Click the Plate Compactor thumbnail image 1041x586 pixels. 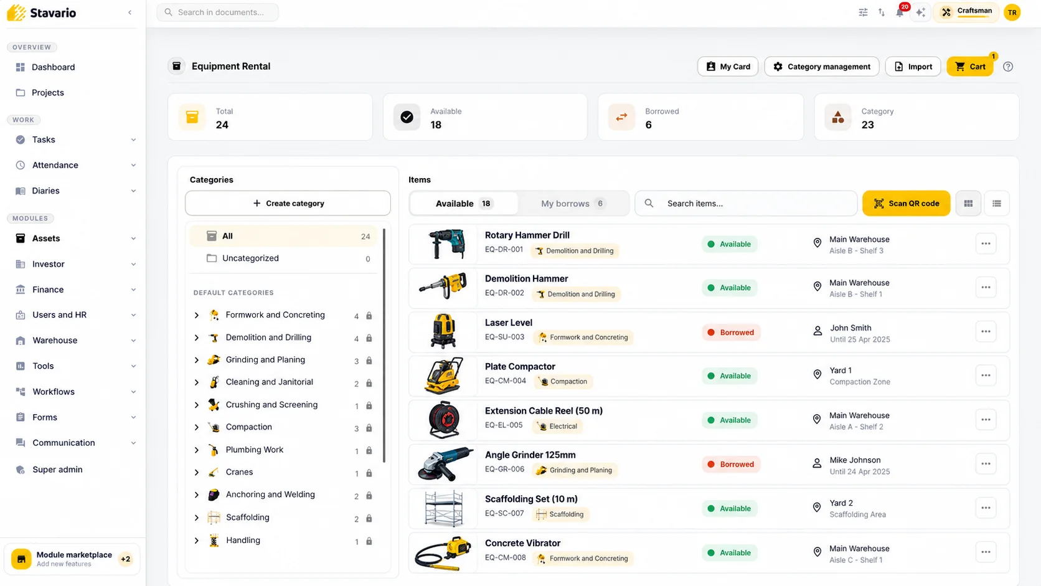tap(444, 376)
